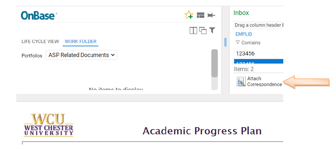336x149 pixels.
Task: Switch to the Life Cycle View tab
Action: (40, 41)
